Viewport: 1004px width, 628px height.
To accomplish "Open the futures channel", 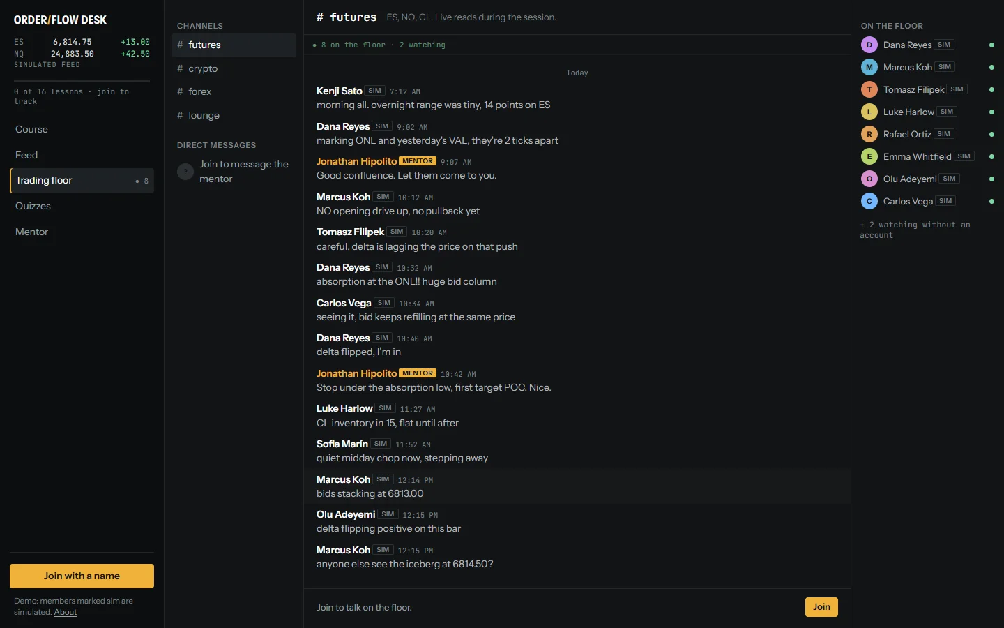I will click(x=234, y=45).
